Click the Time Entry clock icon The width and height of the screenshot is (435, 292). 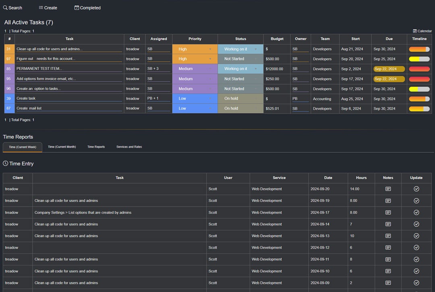pos(5,164)
